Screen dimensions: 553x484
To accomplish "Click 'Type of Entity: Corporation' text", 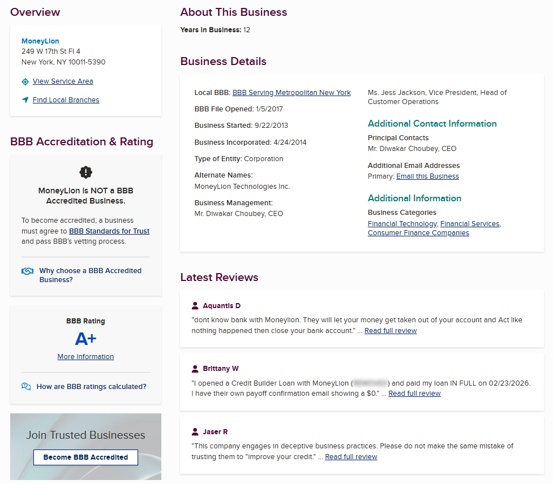I will (x=239, y=159).
